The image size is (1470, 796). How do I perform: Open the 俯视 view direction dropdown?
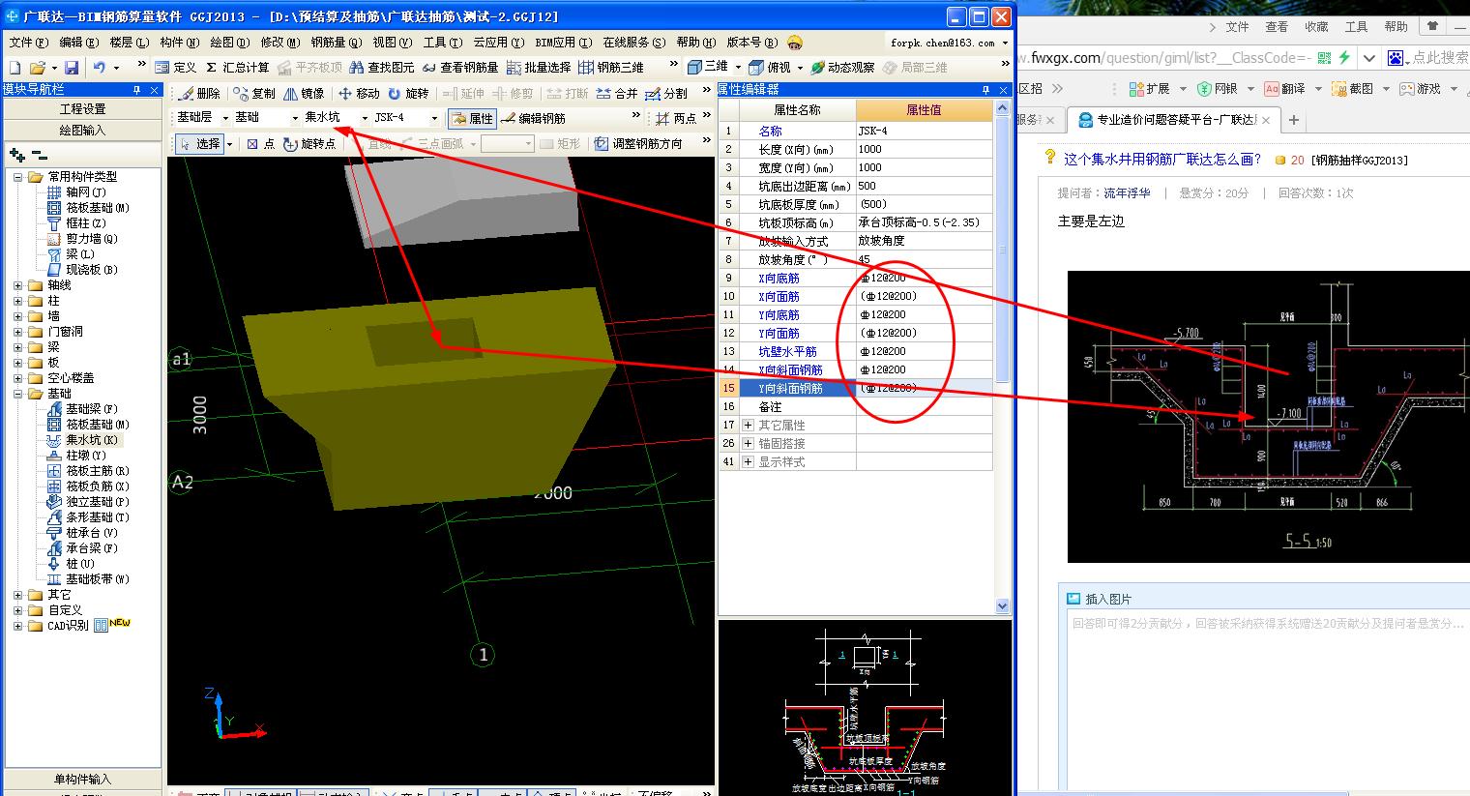[x=802, y=68]
